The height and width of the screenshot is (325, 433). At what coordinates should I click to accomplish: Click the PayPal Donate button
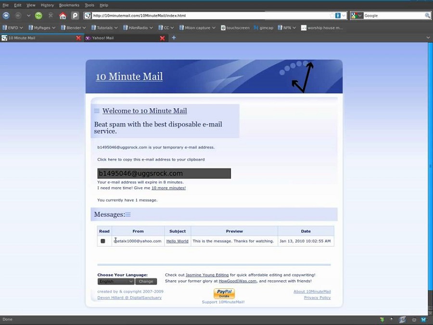click(x=224, y=293)
